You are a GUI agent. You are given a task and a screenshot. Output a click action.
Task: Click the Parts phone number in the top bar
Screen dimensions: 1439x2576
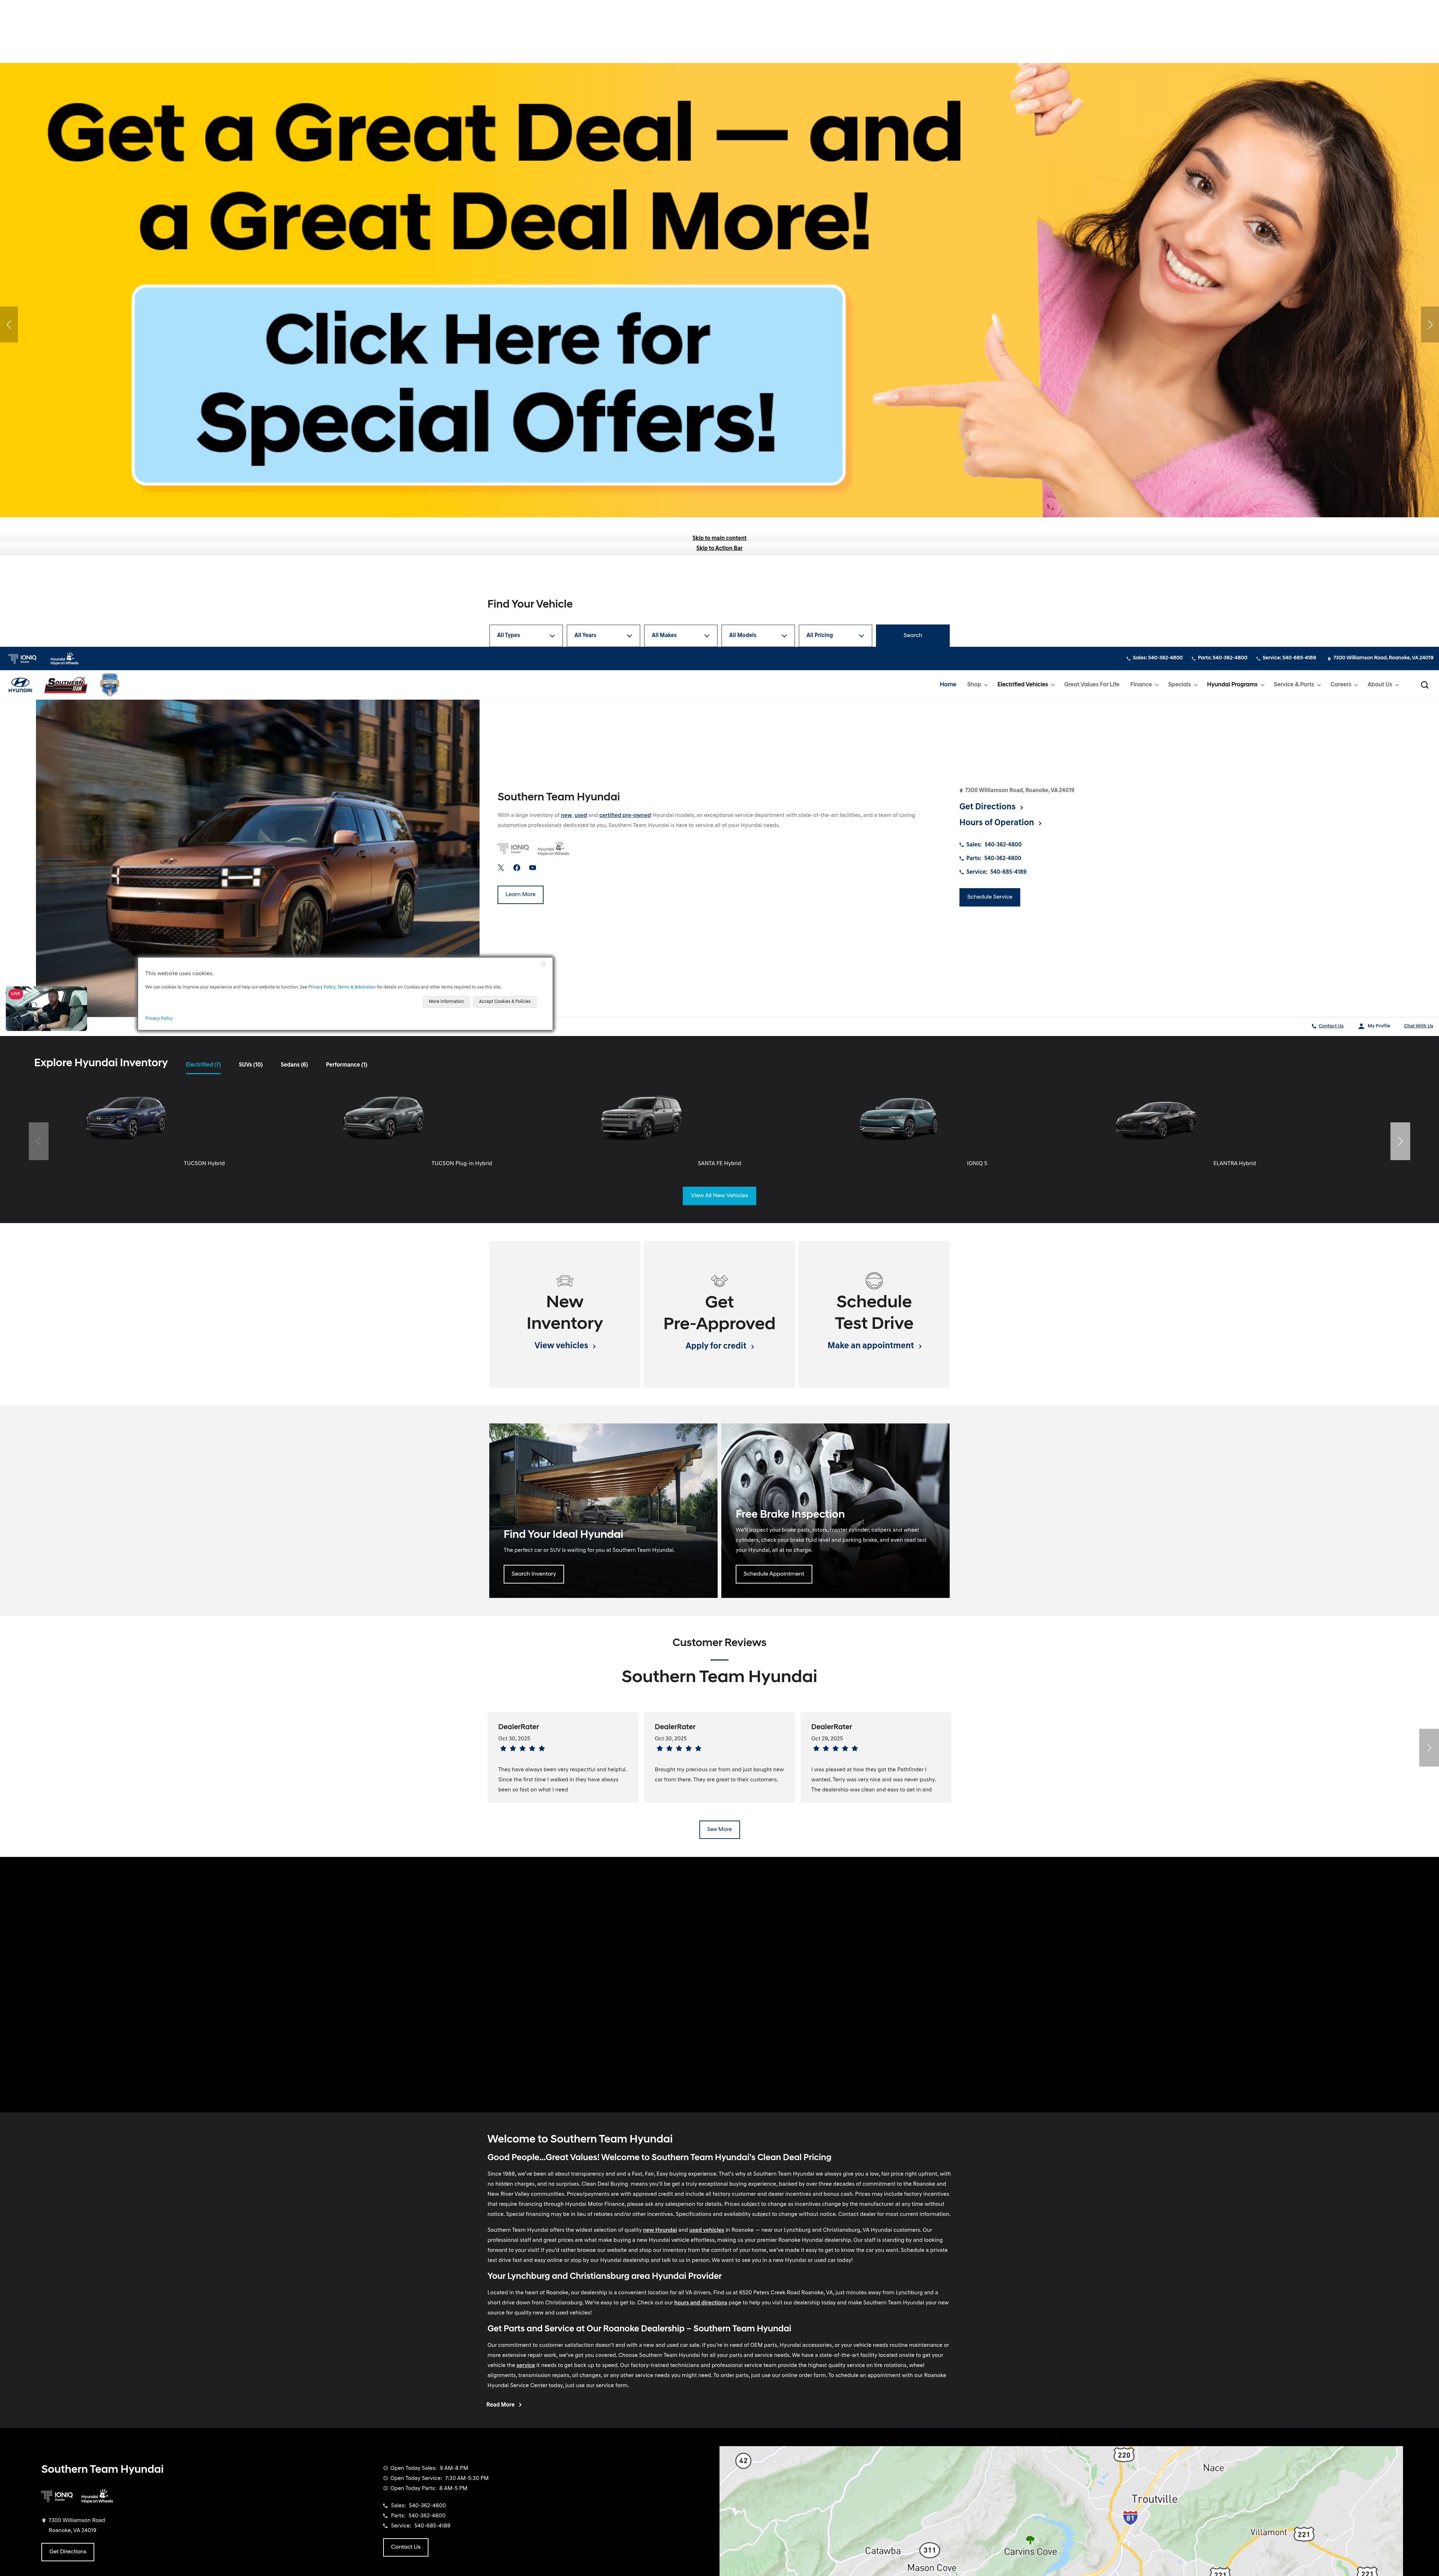click(1220, 658)
